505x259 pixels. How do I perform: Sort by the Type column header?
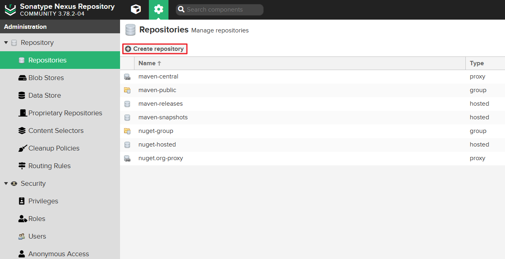point(485,63)
